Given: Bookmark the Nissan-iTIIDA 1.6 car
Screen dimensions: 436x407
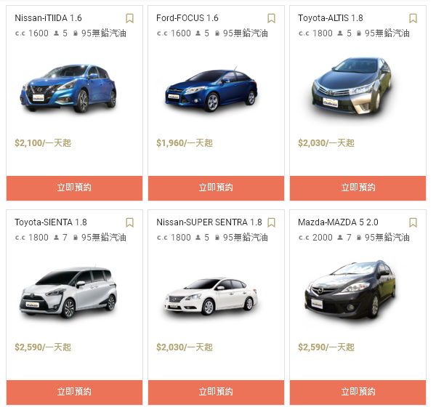Looking at the screenshot, I should [129, 18].
